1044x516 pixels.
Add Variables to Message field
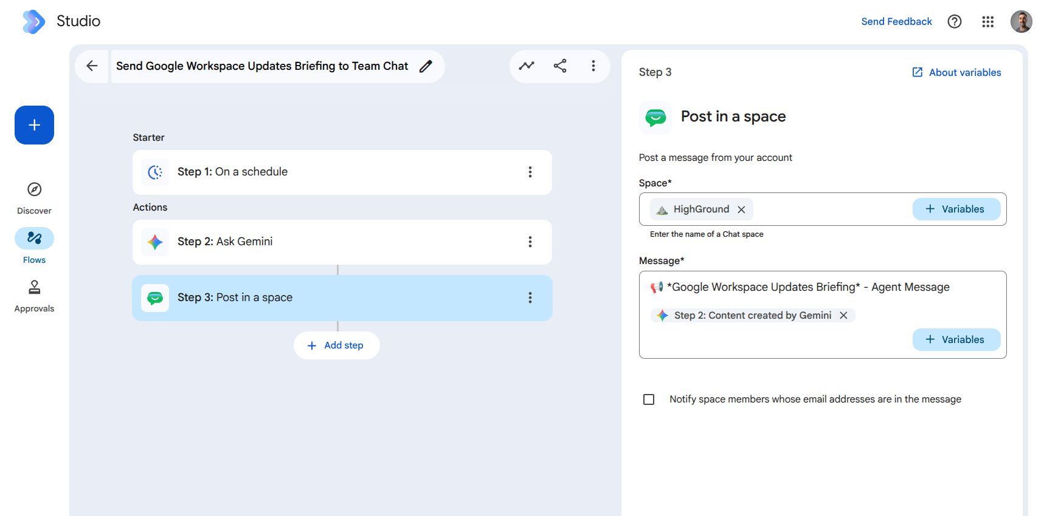(x=956, y=339)
